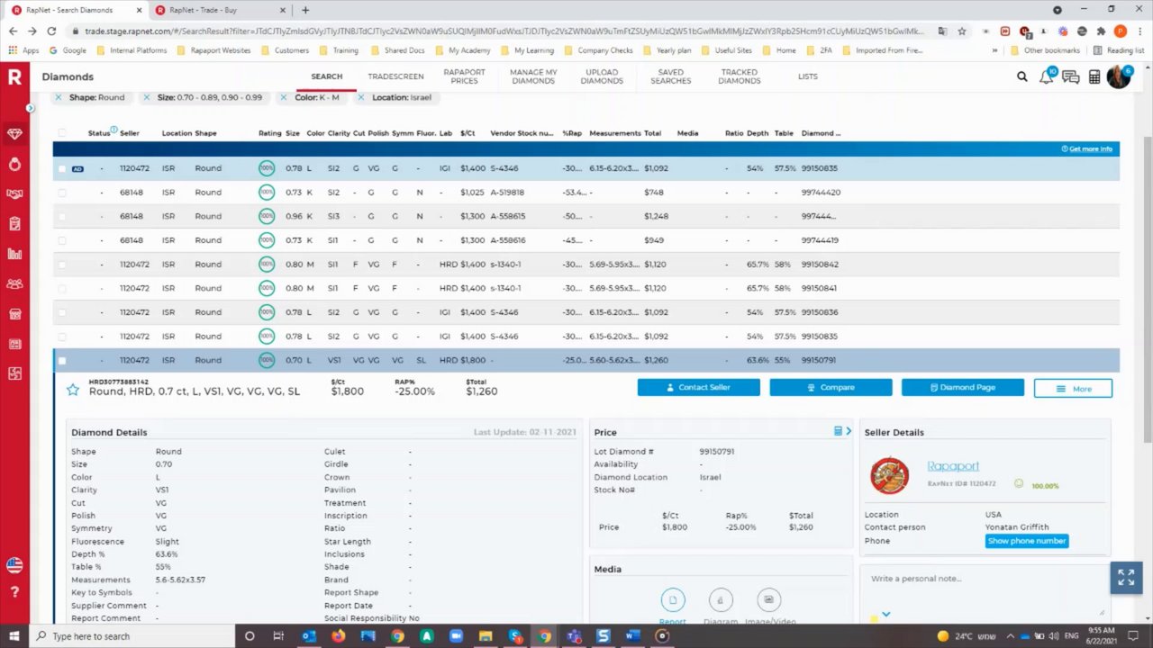
Task: Open the user profile avatar
Action: coord(1119,77)
